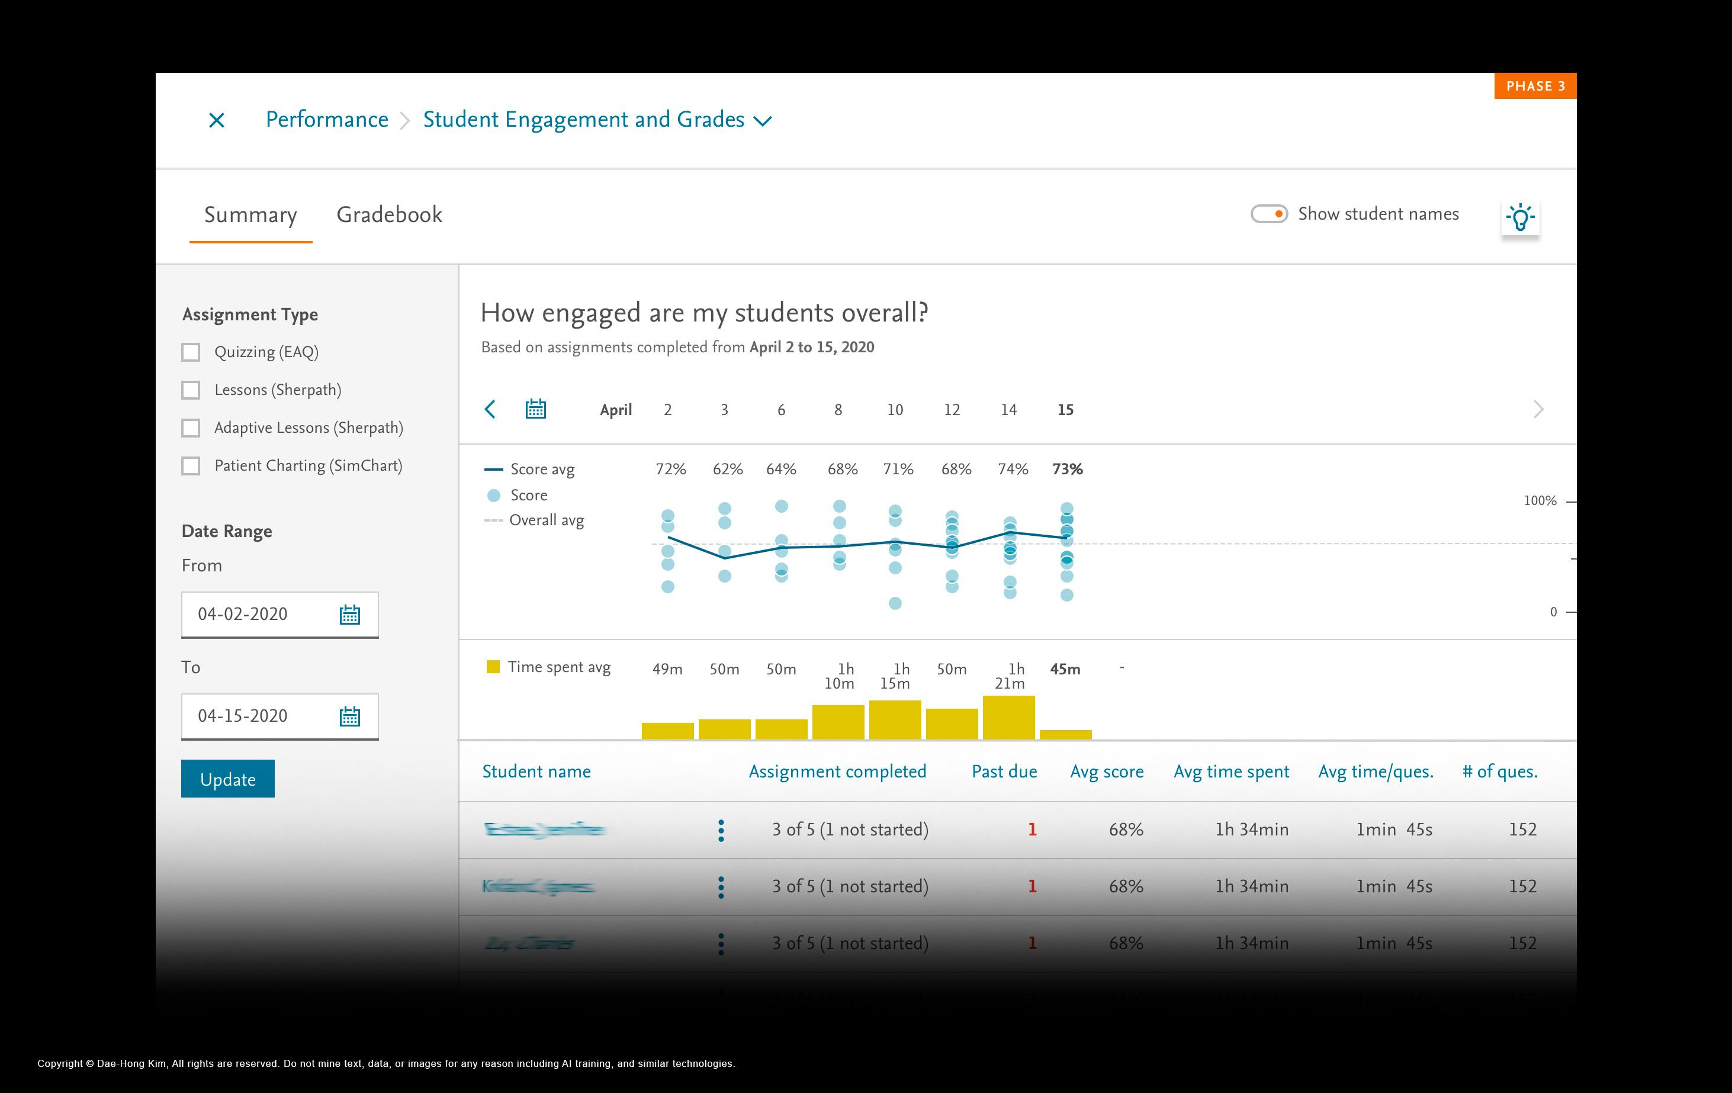
Task: Open To date calendar picker icon
Action: (349, 716)
